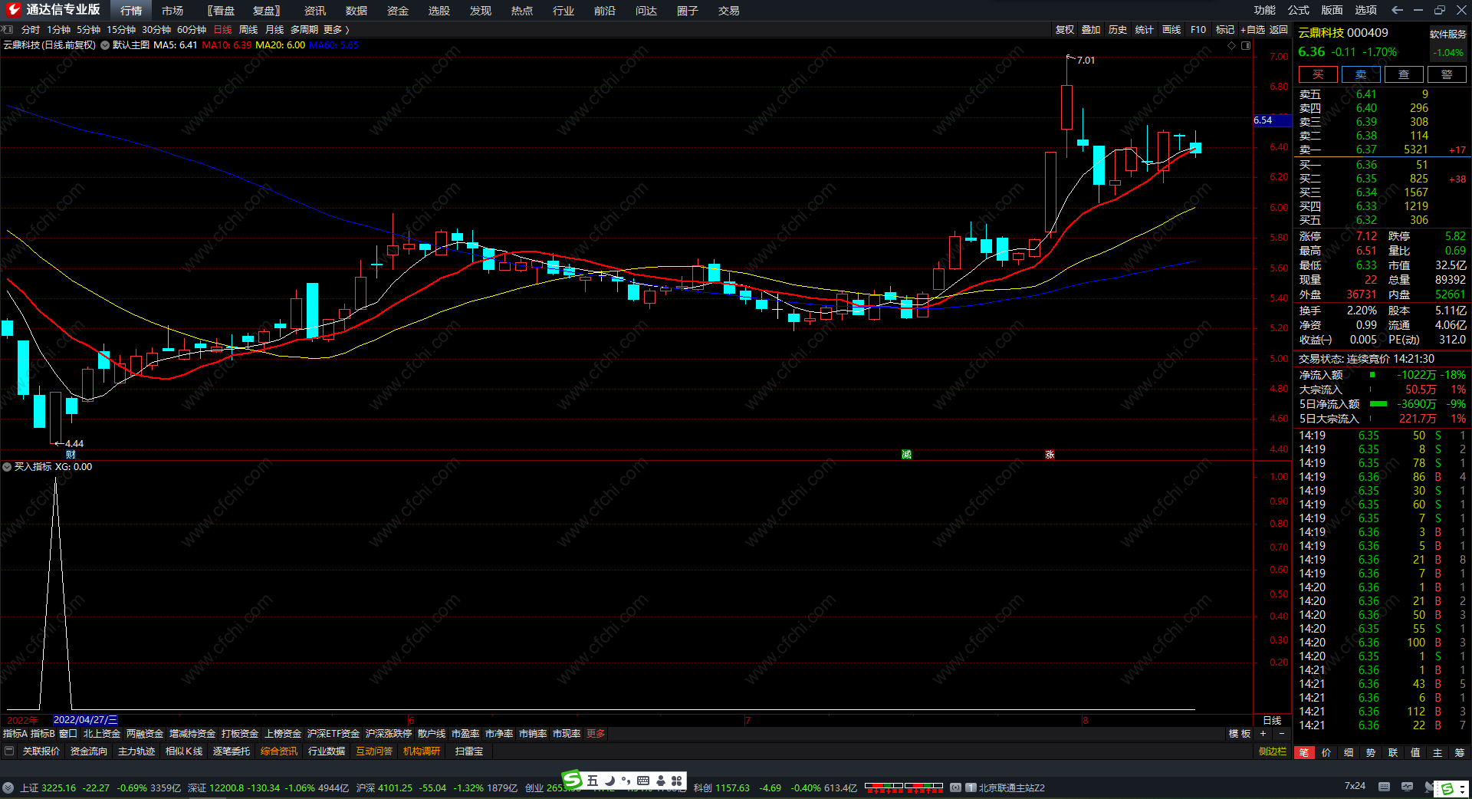The image size is (1472, 799).
Task: Click the 叠加 overlay button
Action: [x=1091, y=30]
